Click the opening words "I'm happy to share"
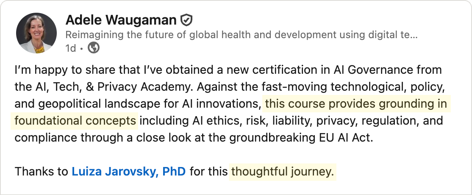 pos(53,70)
